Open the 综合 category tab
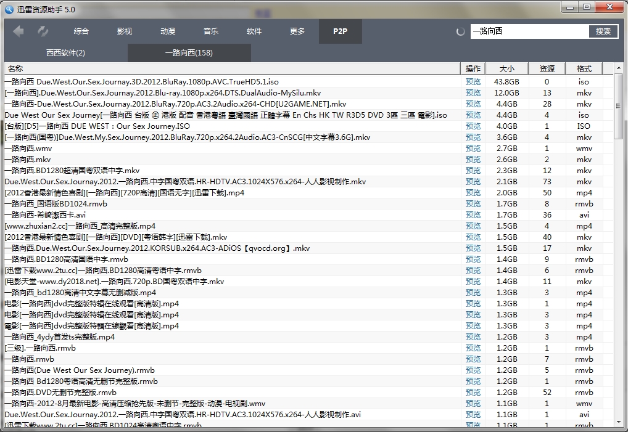 (x=81, y=31)
